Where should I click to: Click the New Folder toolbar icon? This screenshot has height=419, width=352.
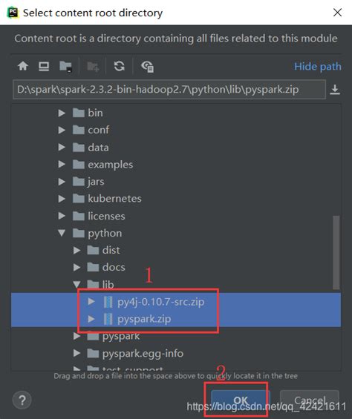click(x=93, y=66)
